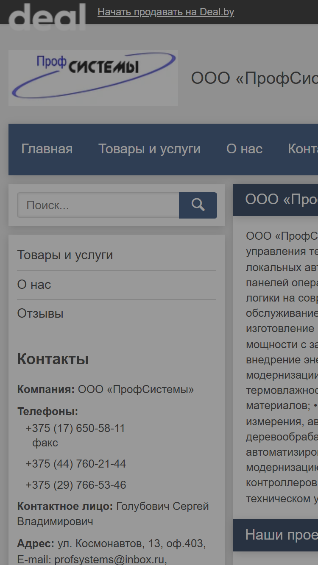The width and height of the screenshot is (318, 565).
Task: Open the Отзывы sidebar link
Action: click(x=40, y=313)
